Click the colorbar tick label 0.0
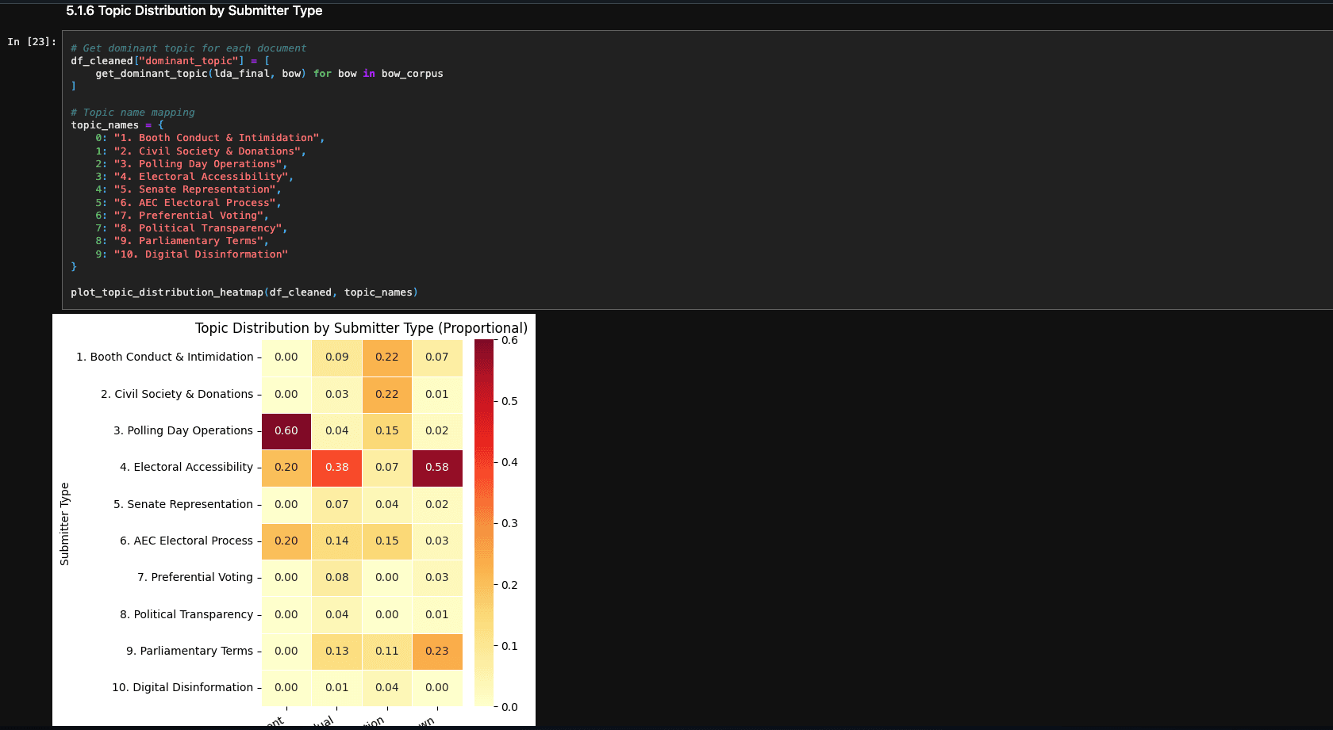The height and width of the screenshot is (730, 1333). (509, 707)
